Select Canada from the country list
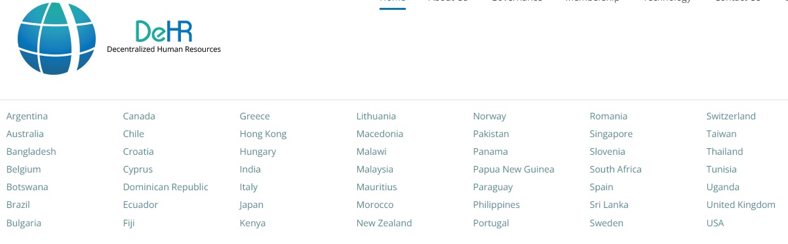This screenshot has height=244, width=788. (139, 116)
